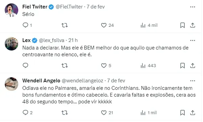Reply to Lex's tweet
Screen dimensions: 203x122
coord(26,65)
